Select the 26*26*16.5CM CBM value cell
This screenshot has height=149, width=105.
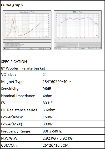[73, 145]
